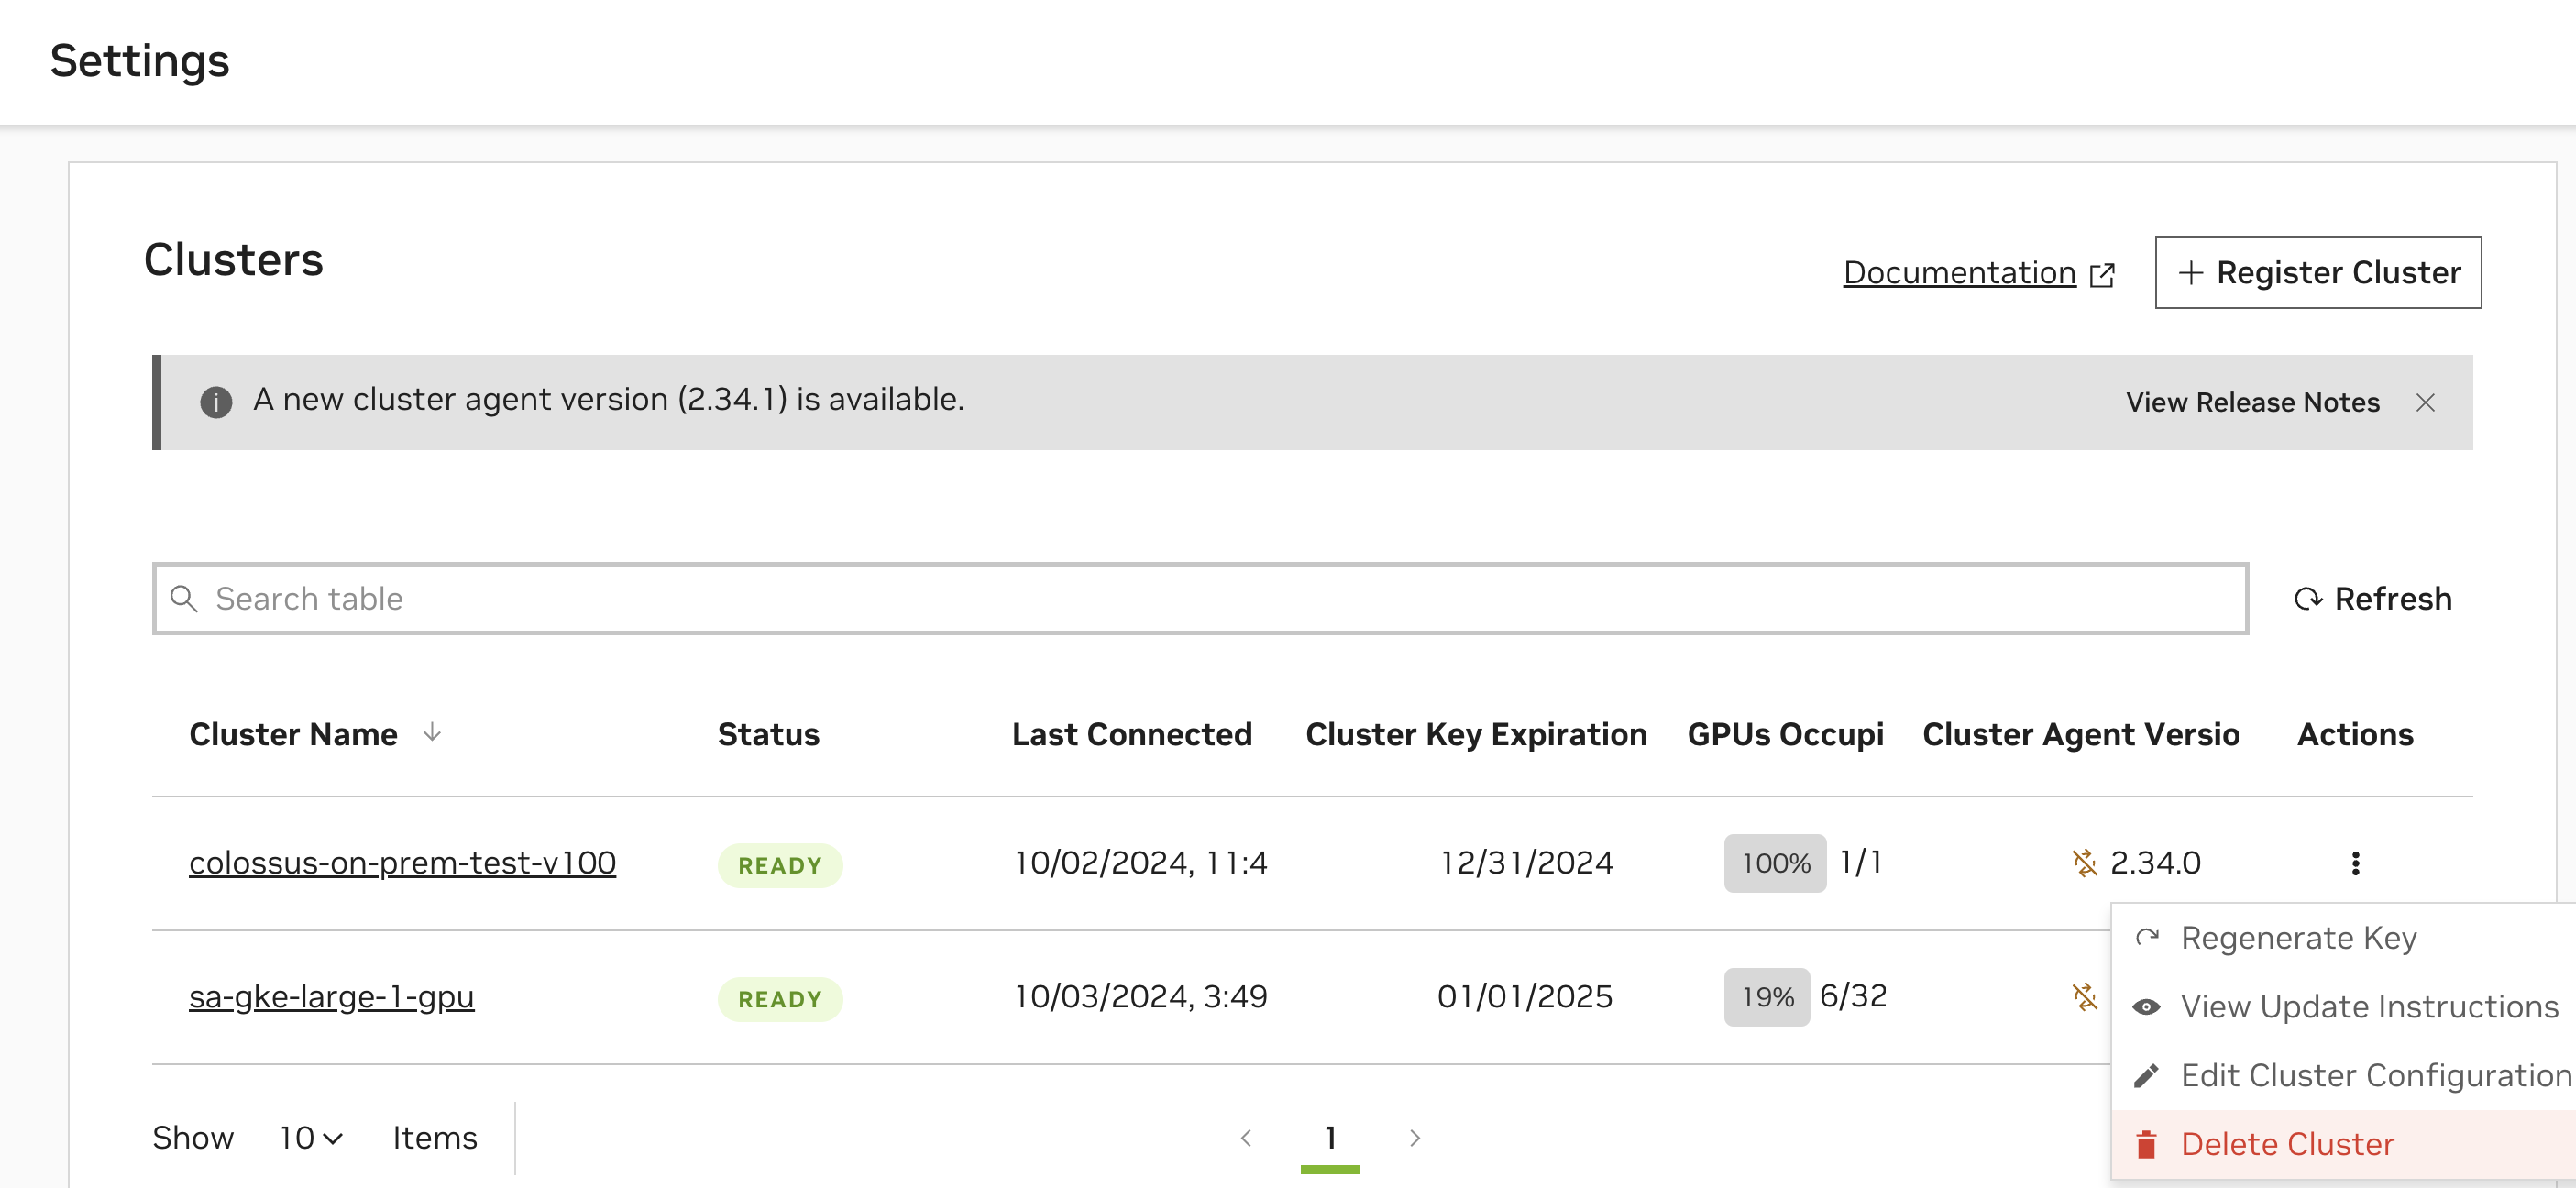Image resolution: width=2576 pixels, height=1188 pixels.
Task: Click the Documentation link
Action: [1958, 271]
